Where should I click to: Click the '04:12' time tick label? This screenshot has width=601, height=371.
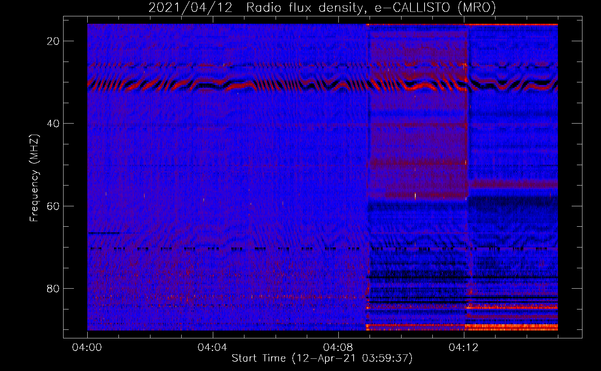(x=464, y=348)
